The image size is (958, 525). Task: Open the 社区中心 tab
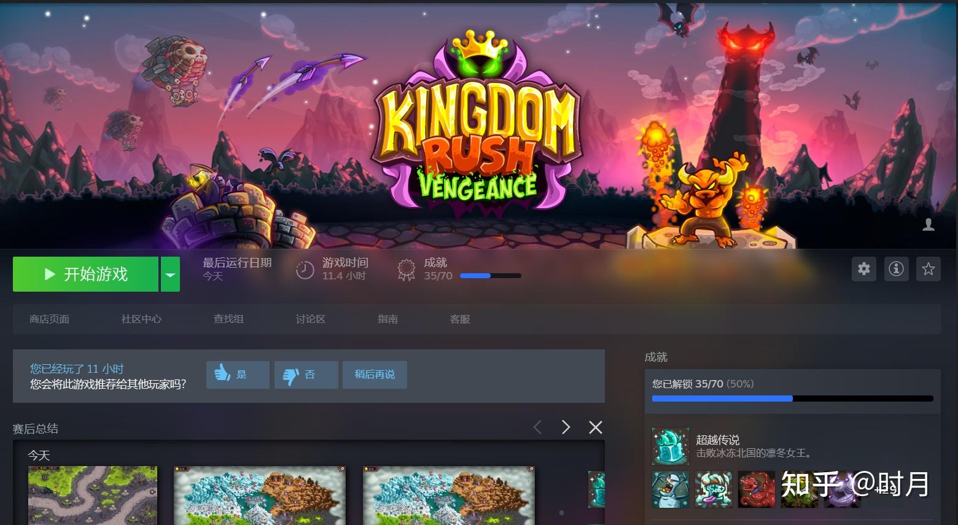pyautogui.click(x=141, y=319)
